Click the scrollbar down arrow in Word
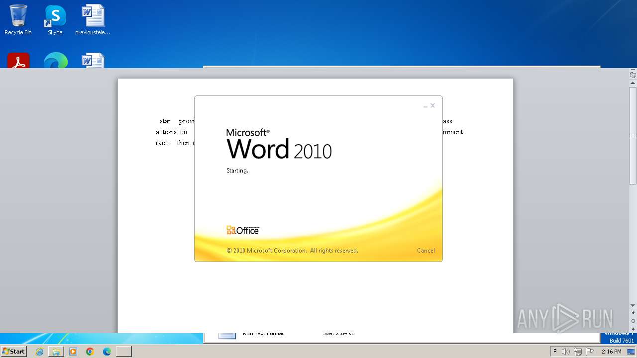The width and height of the screenshot is (637, 358). pyautogui.click(x=633, y=305)
